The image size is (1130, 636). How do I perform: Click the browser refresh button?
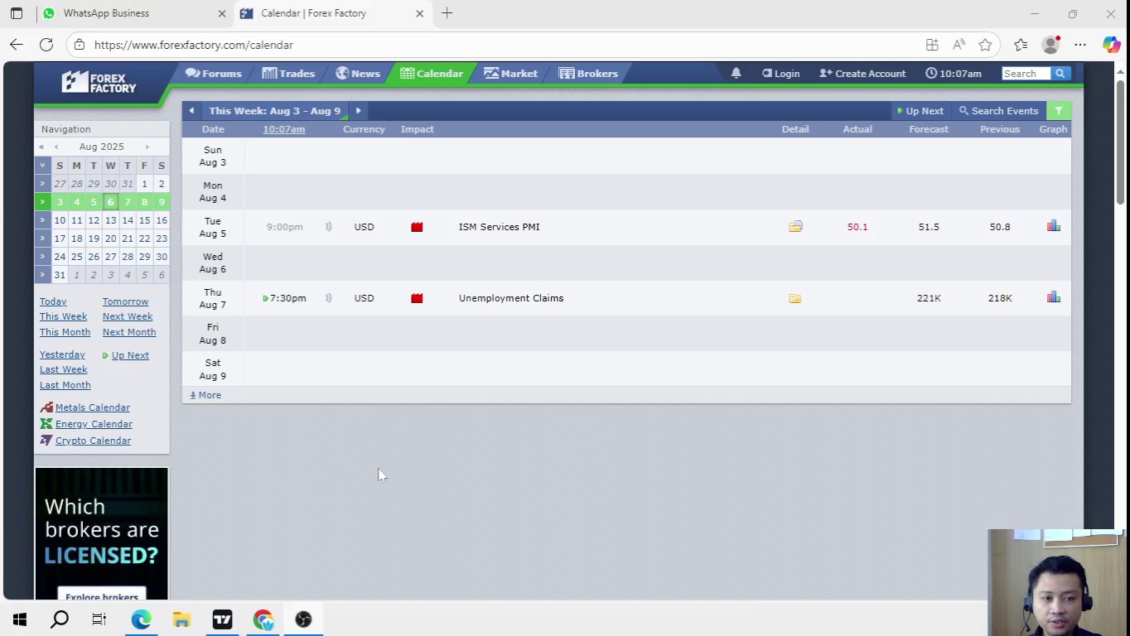(x=46, y=45)
